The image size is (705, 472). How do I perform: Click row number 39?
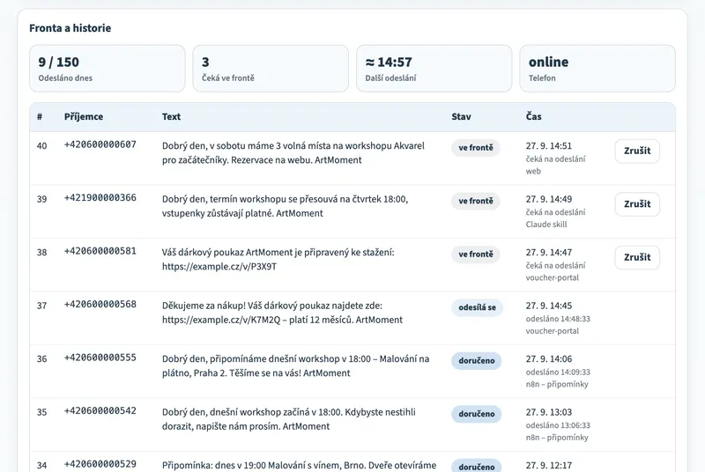point(41,199)
